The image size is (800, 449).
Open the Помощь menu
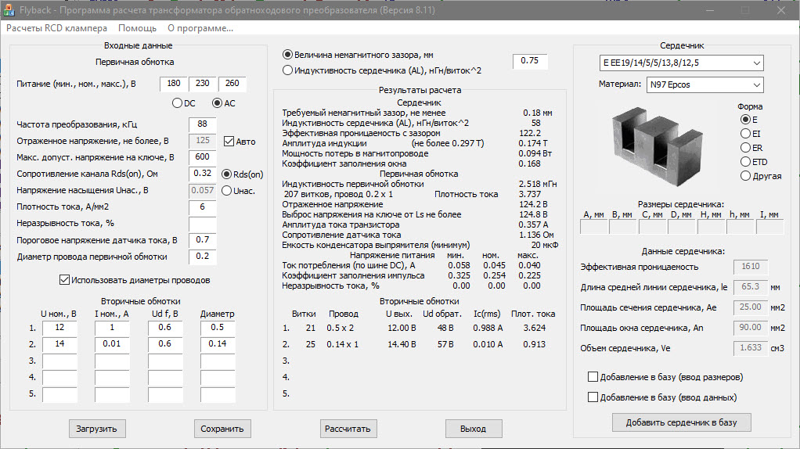137,28
